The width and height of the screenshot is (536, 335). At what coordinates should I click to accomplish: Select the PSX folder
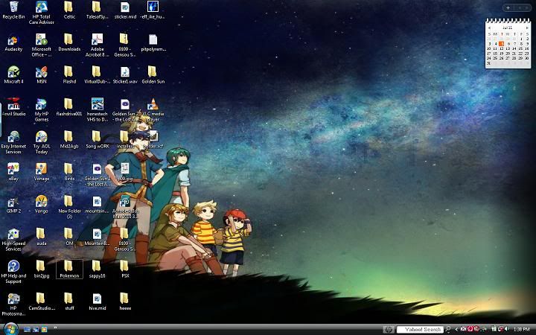point(125,269)
